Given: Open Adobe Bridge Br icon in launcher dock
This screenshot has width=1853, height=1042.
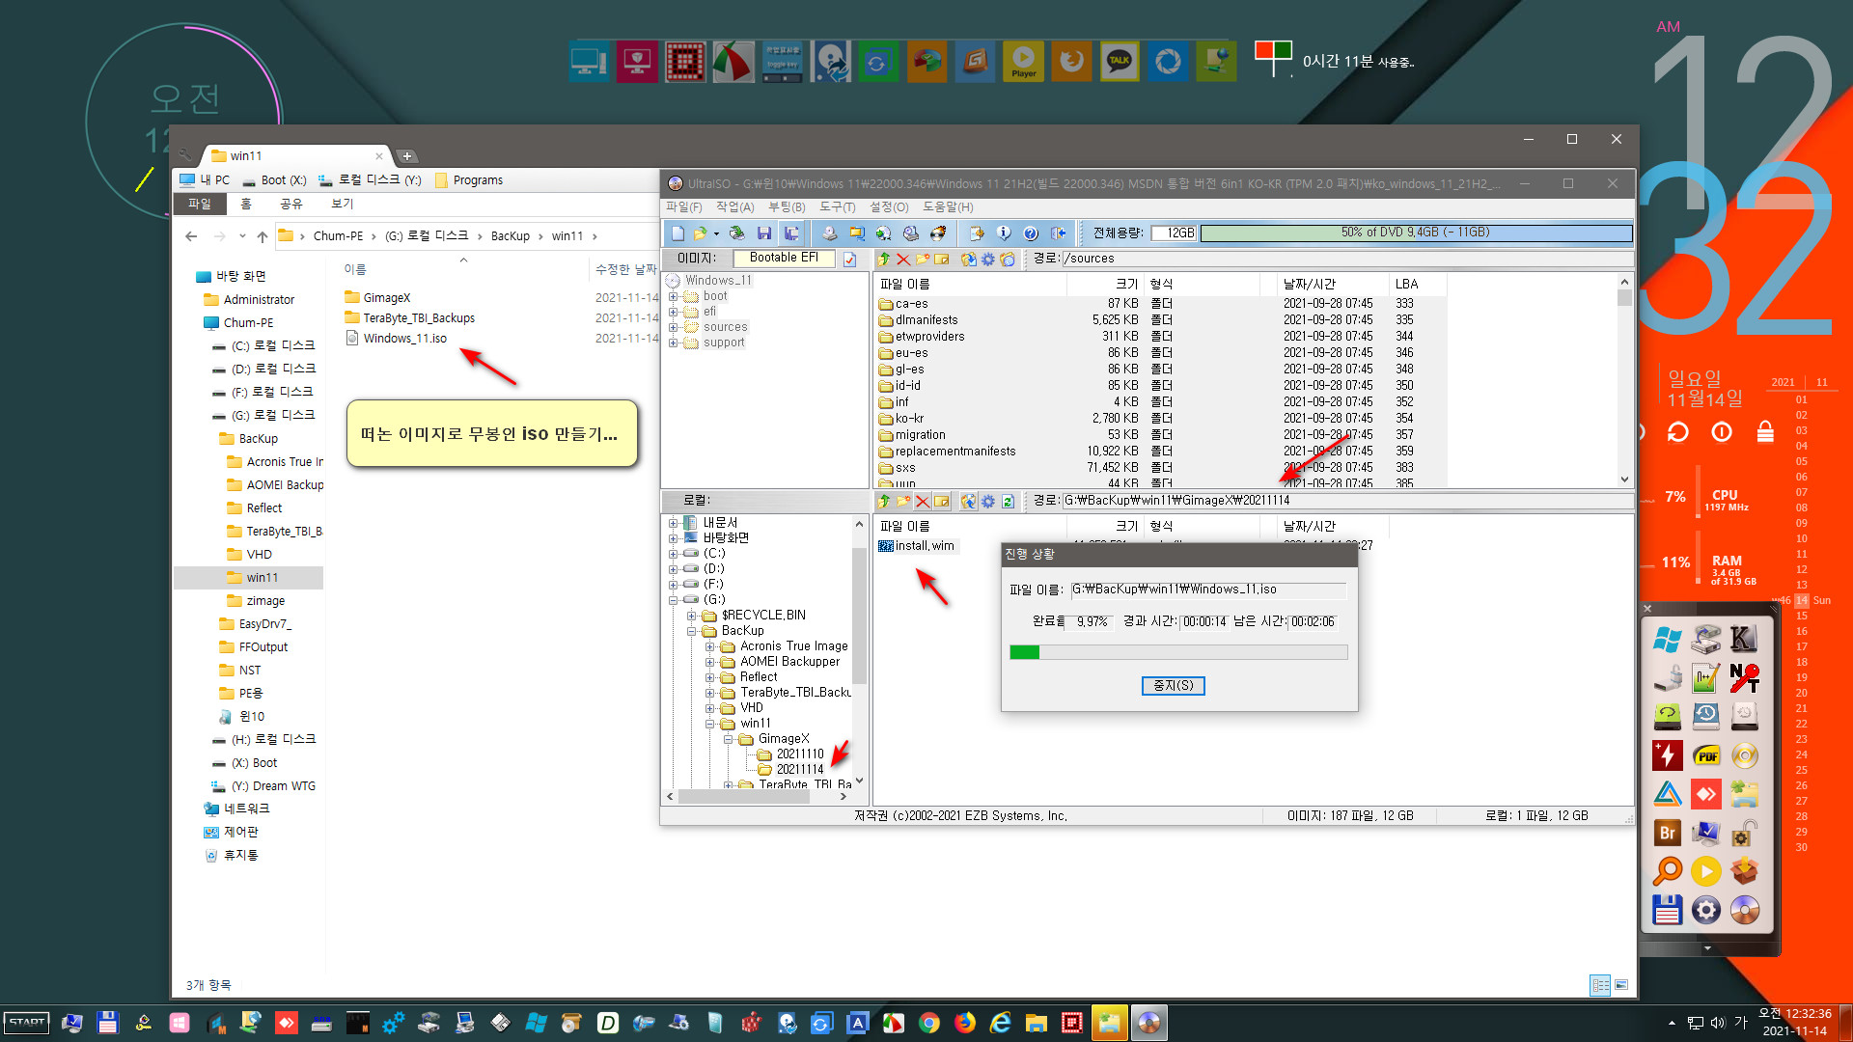Looking at the screenshot, I should pyautogui.click(x=1667, y=833).
